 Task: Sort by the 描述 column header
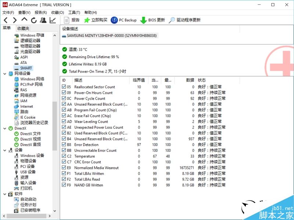click(x=101, y=80)
